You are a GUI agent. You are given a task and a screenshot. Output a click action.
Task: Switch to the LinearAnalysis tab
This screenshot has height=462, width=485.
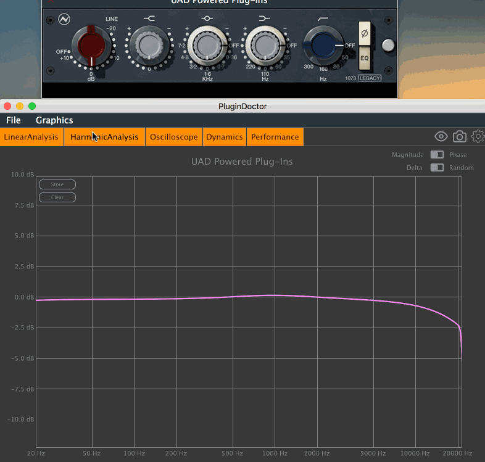[x=31, y=137]
